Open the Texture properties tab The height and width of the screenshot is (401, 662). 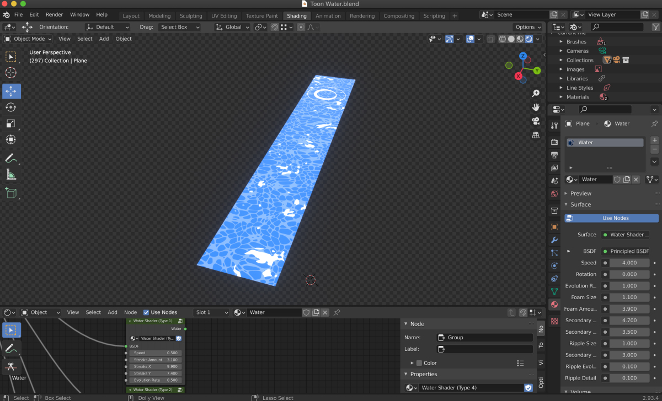tap(554, 321)
